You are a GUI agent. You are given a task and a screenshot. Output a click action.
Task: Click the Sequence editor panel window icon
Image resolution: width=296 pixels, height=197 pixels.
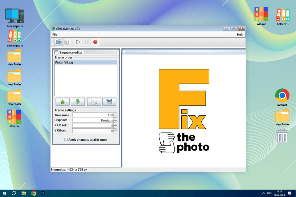56,52
